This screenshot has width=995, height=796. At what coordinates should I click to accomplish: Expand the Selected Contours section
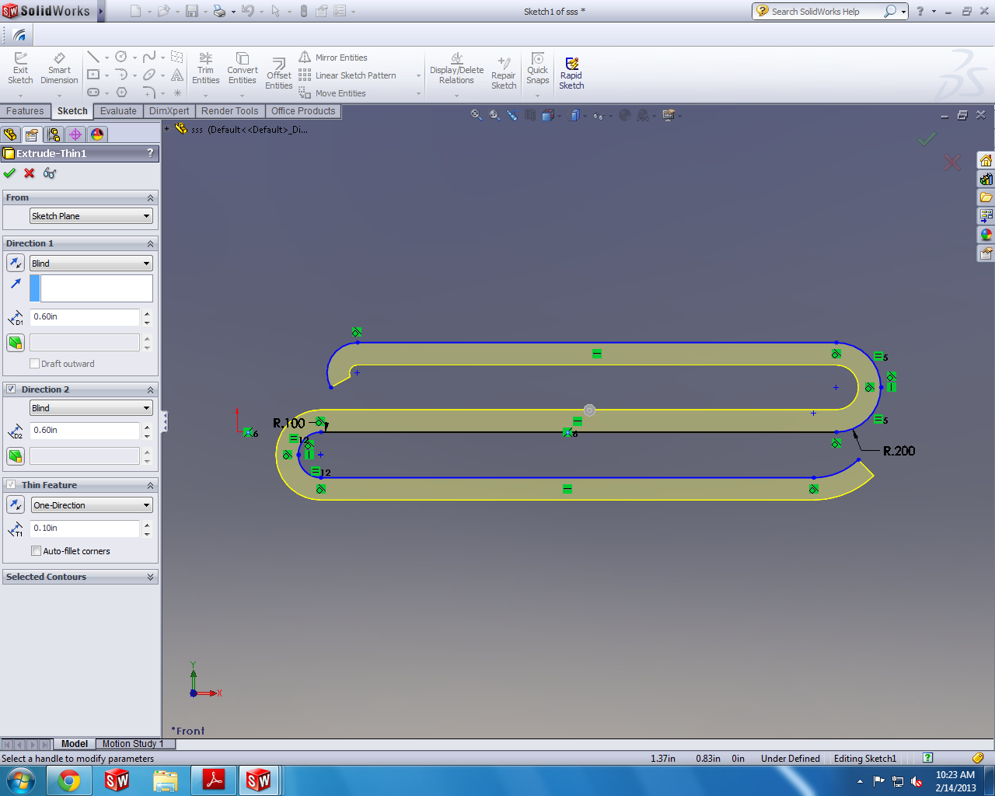[x=151, y=577]
